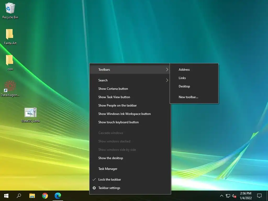
Task: Click the Taskbar settings label text
Action: [109, 188]
